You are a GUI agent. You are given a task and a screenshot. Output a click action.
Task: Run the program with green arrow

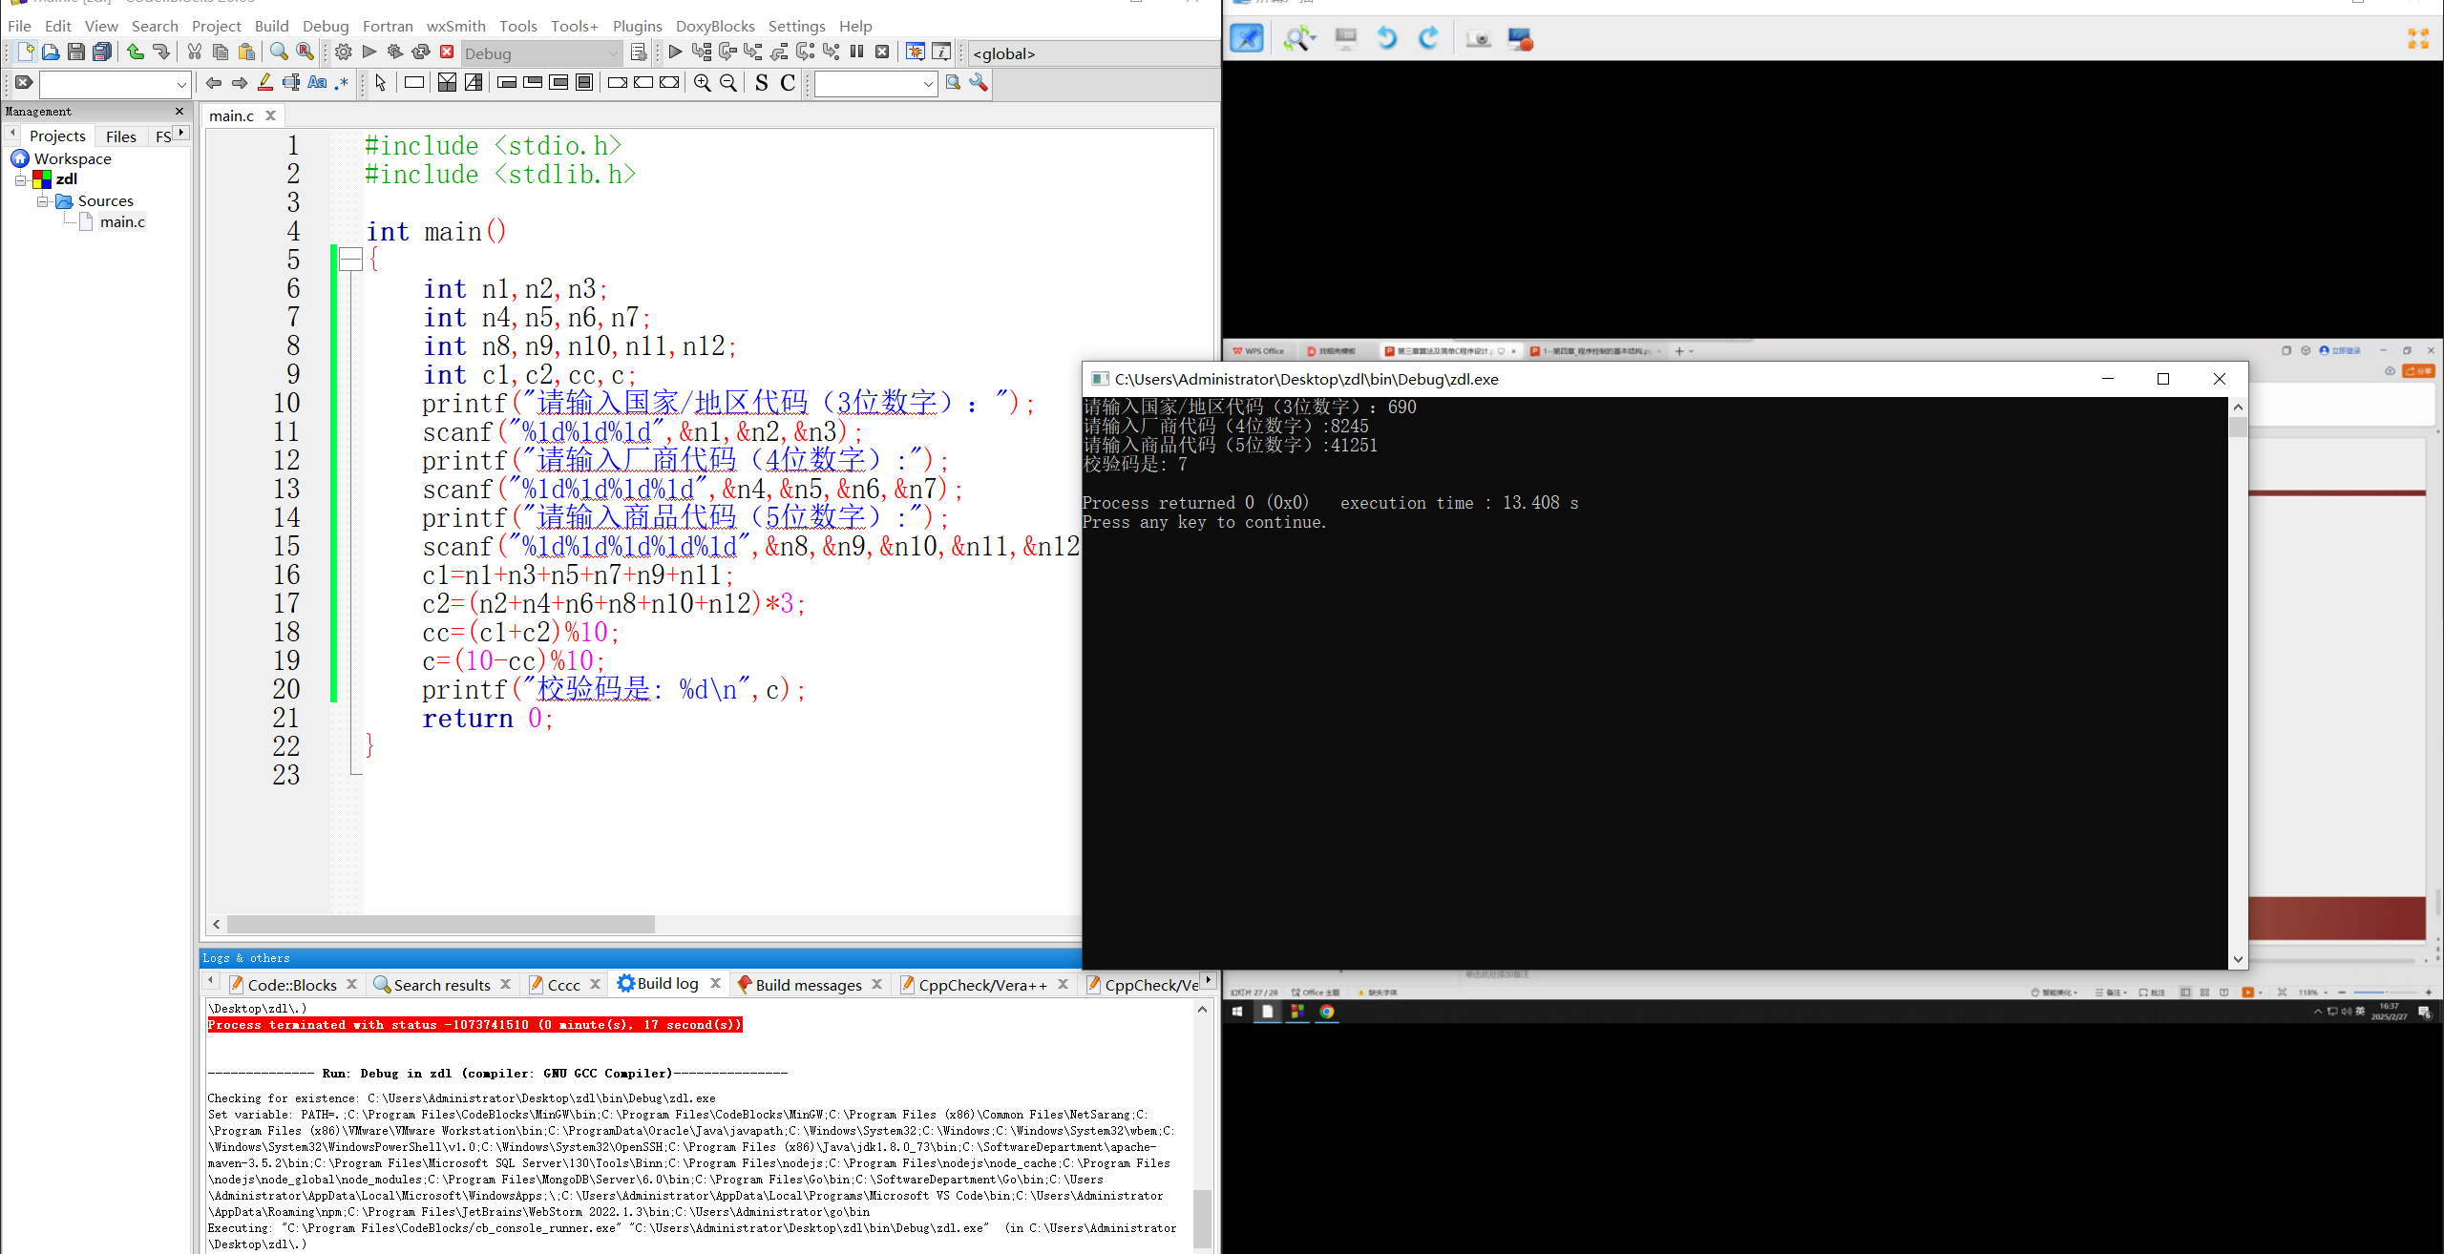pos(369,52)
